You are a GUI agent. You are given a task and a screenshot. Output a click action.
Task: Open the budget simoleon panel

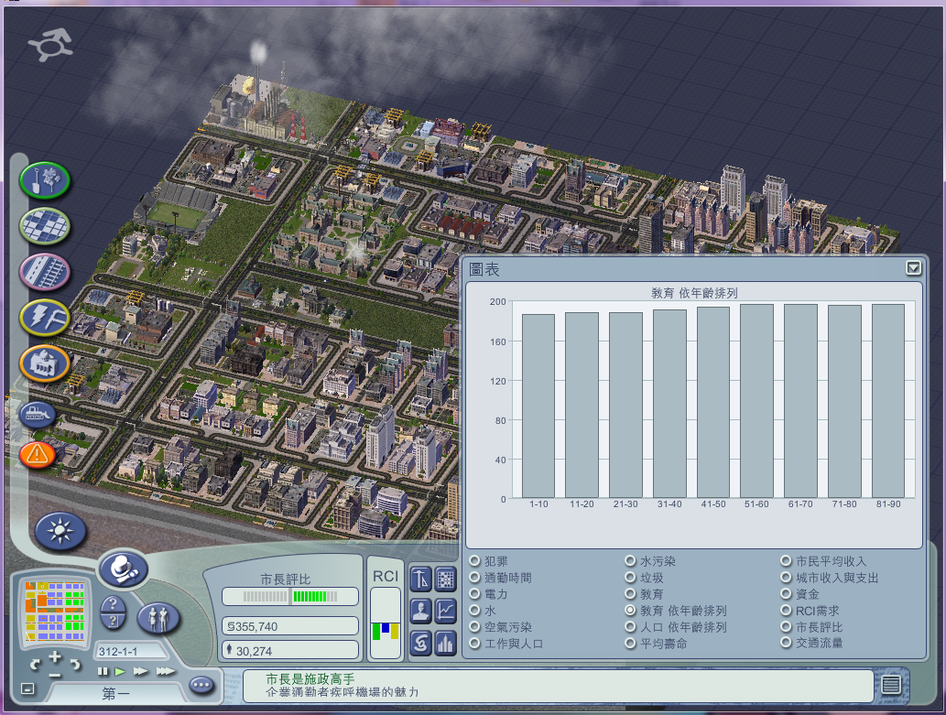[x=420, y=643]
